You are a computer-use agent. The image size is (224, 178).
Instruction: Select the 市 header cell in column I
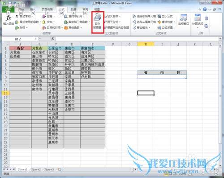click(162, 73)
